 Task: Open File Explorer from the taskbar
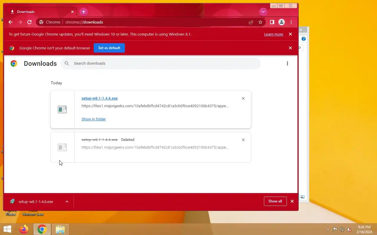pos(60,229)
